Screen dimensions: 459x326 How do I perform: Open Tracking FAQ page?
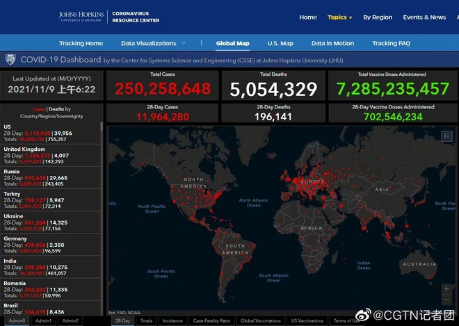coord(391,43)
